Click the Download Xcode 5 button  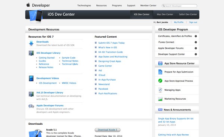click(x=108, y=130)
